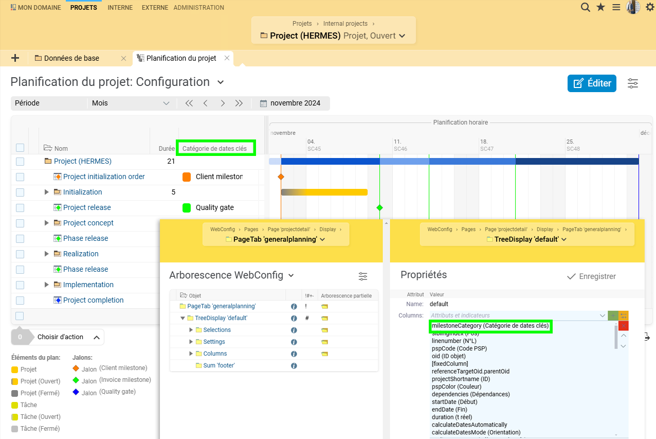Open view settings sliders beside Éditer
Viewport: 656px width, 439px height.
pos(633,83)
